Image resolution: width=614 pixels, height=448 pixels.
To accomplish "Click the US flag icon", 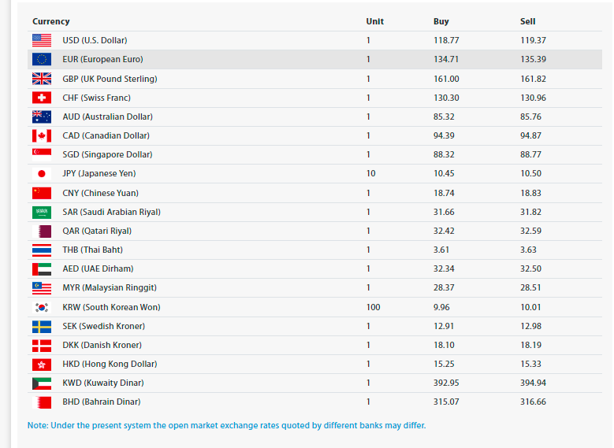I will tap(42, 40).
